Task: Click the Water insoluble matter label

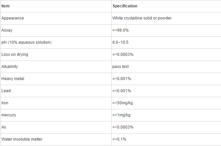Action: click(x=22, y=139)
